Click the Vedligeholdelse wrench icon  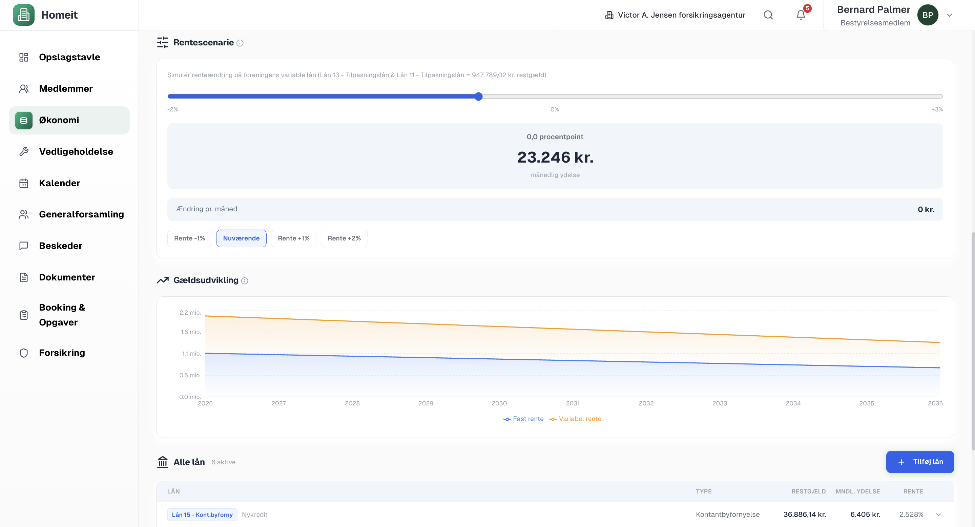(x=24, y=152)
